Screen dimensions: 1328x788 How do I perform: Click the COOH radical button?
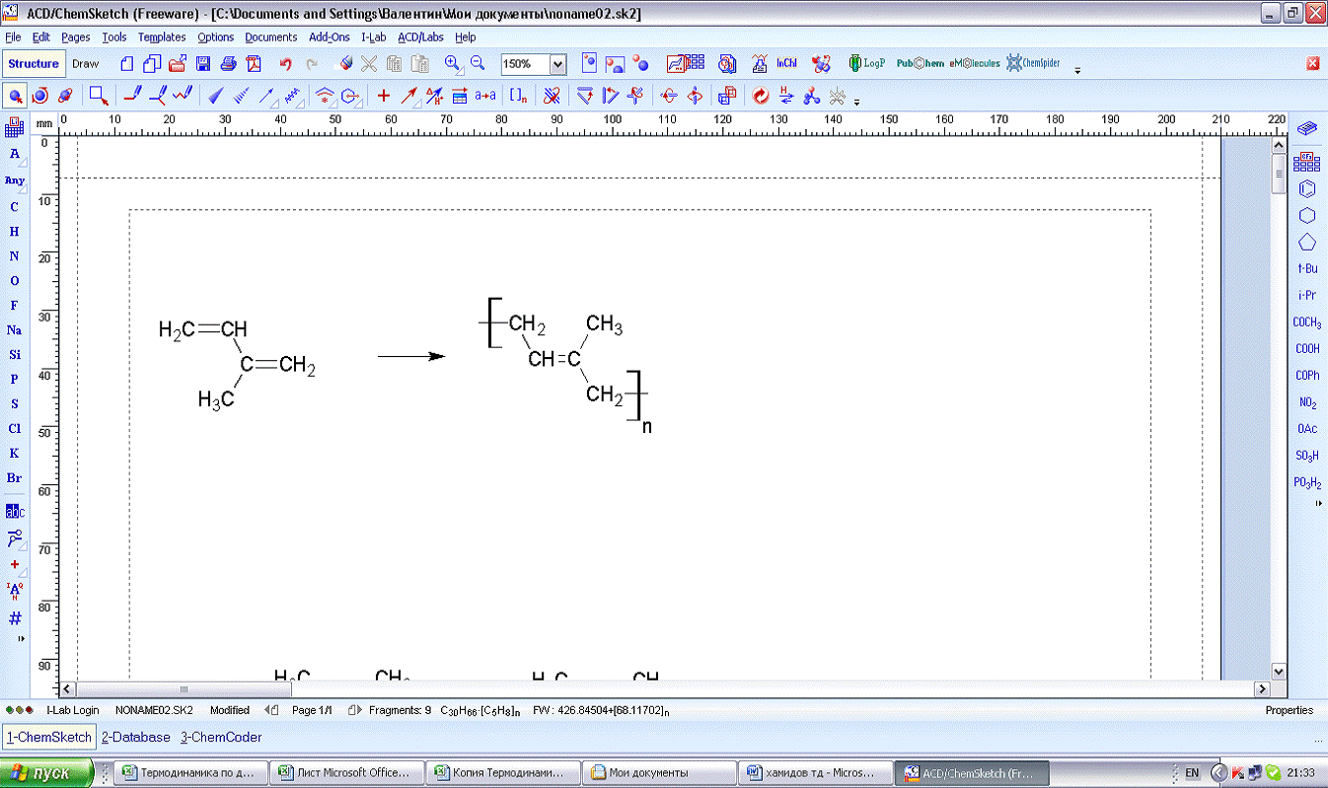[1307, 348]
